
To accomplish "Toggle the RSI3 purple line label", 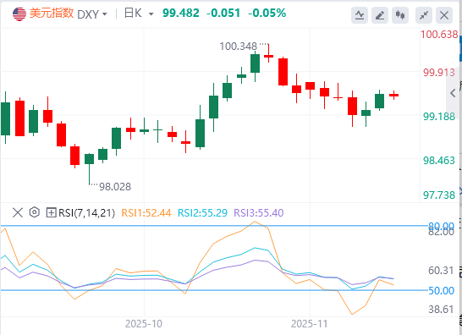I will click(259, 212).
